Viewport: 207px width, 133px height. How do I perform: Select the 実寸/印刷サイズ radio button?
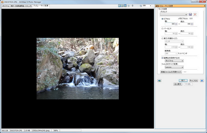(162, 39)
